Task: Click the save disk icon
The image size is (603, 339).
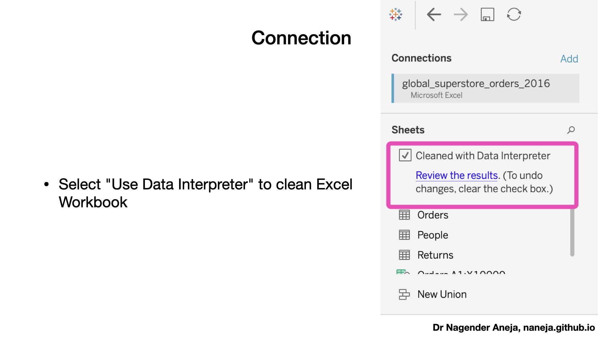Action: [487, 14]
